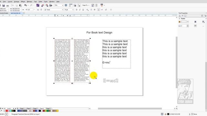
Task: Click the Character tab in Text Properties
Action: [180, 16]
